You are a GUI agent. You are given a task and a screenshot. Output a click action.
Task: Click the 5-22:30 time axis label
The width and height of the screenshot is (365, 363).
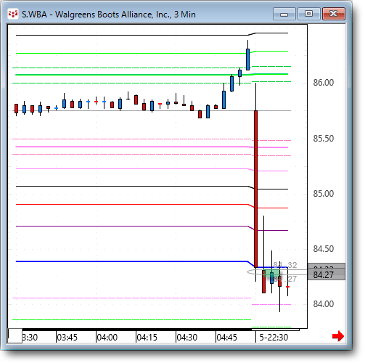click(x=274, y=337)
